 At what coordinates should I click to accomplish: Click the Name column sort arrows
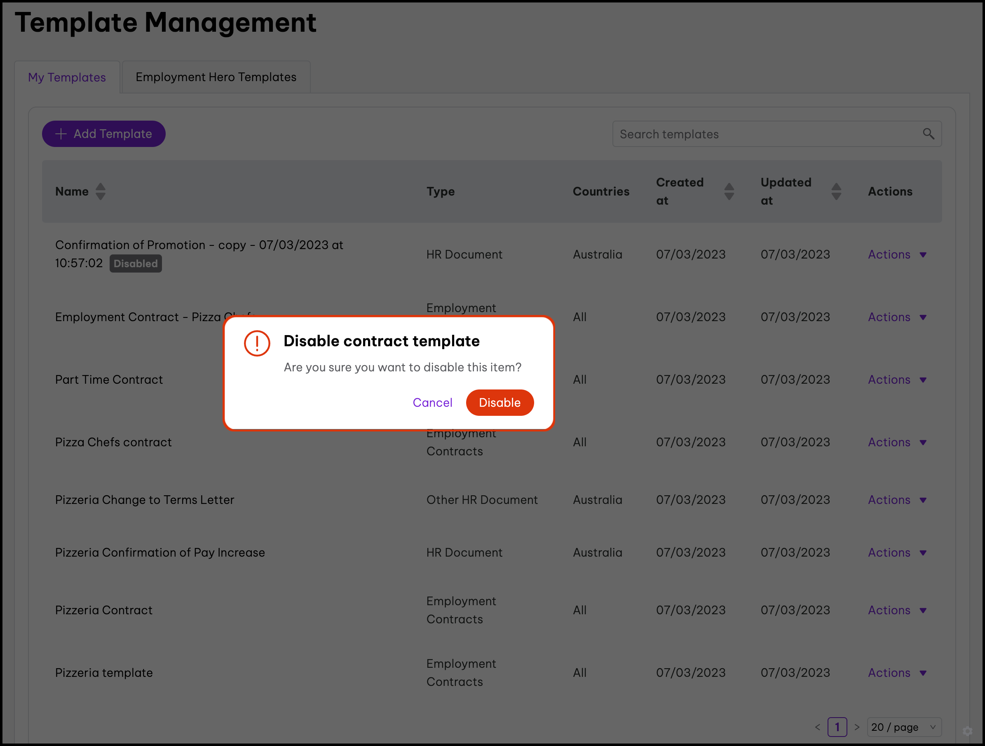tap(101, 192)
